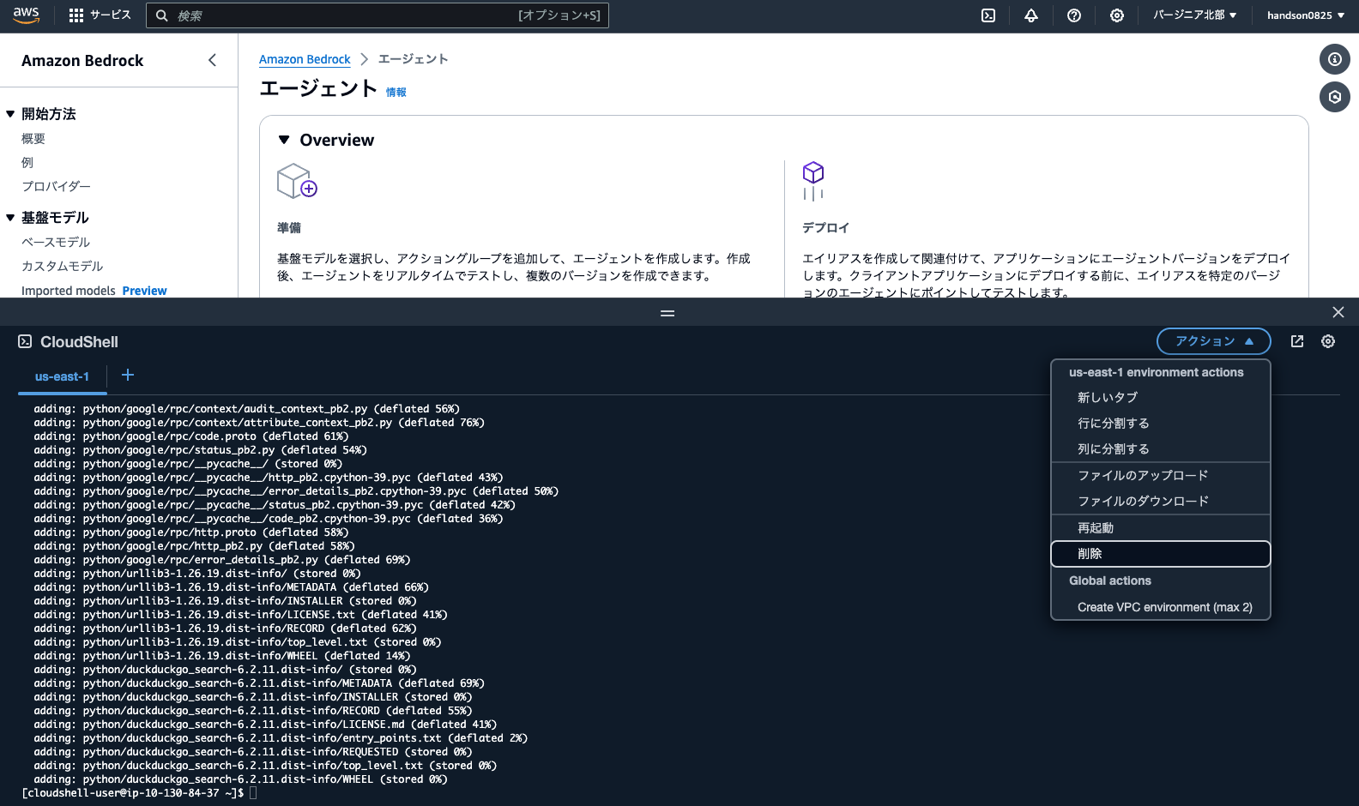Viewport: 1359px width, 806px height.
Task: Add a new terminal tab with plus
Action: 128,375
